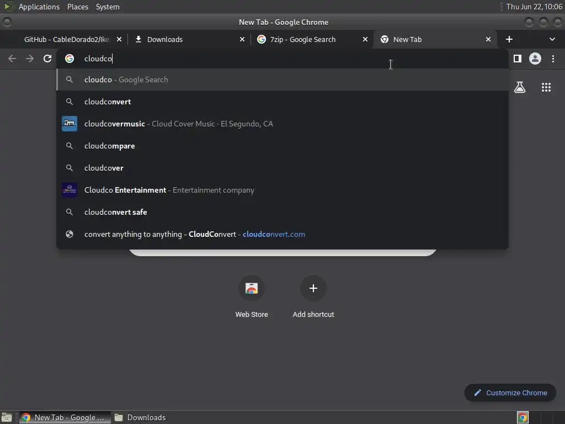The height and width of the screenshot is (424, 565).
Task: Open the Applications menu
Action: coord(39,7)
